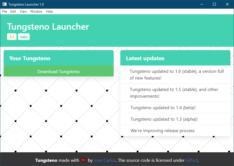Click the app icon in title bar
The height and width of the screenshot is (166, 234).
tap(5, 4)
